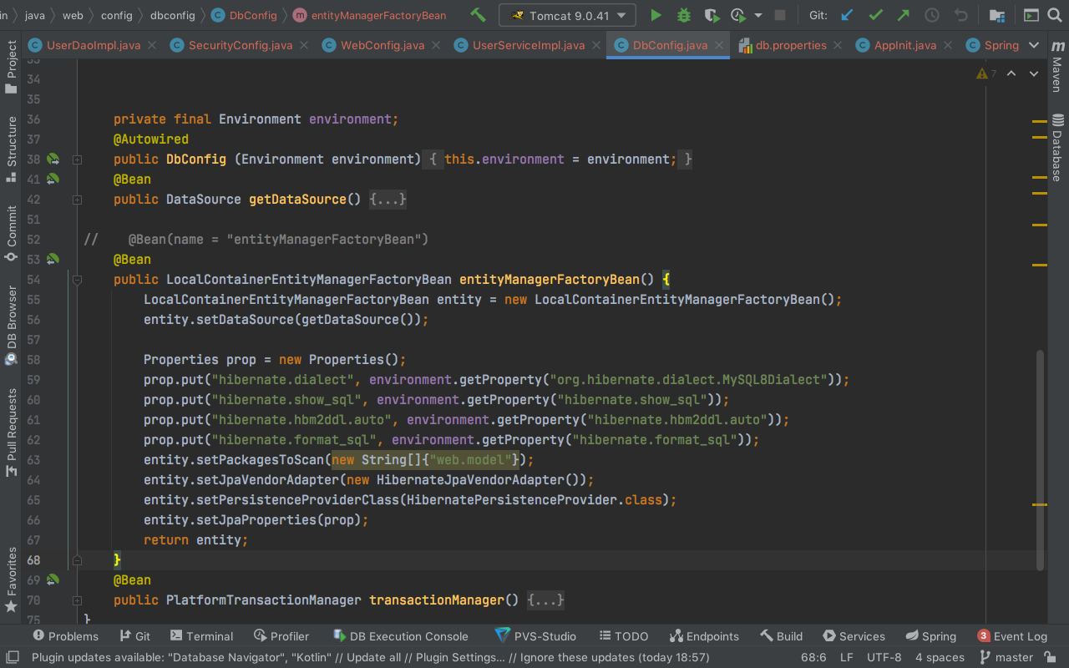This screenshot has width=1069, height=668.
Task: Expand folded transactionManager method on line 70
Action: [x=77, y=600]
